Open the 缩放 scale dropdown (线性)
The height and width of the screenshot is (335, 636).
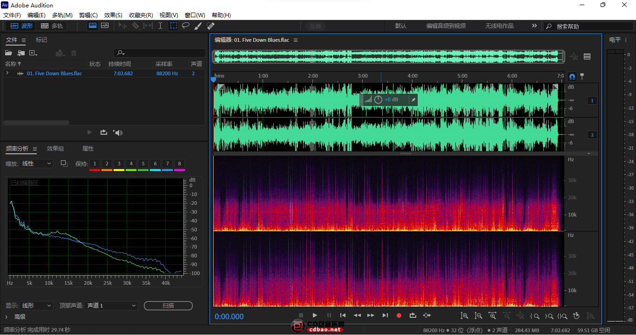pyautogui.click(x=37, y=164)
